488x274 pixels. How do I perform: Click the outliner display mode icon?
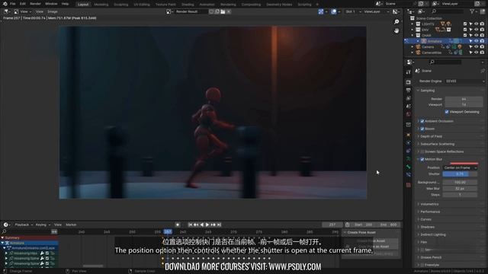click(x=420, y=11)
